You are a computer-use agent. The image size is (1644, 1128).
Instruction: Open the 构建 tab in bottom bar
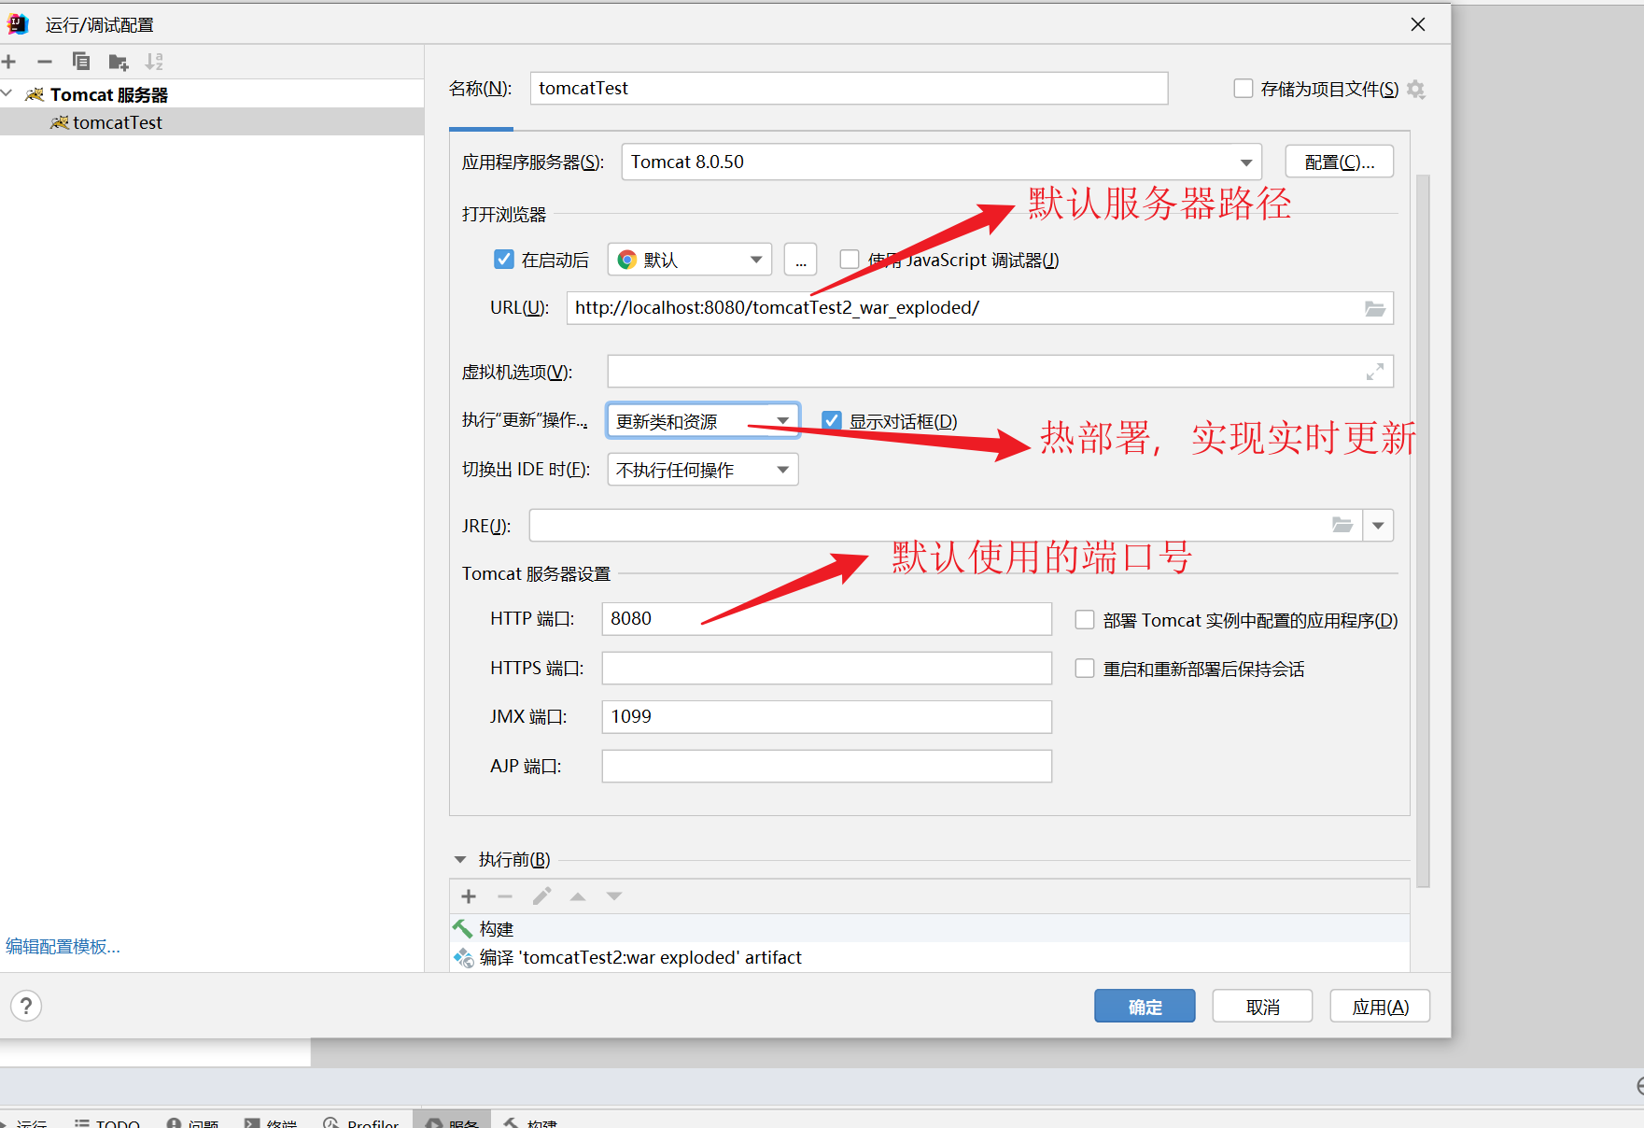530,1123
